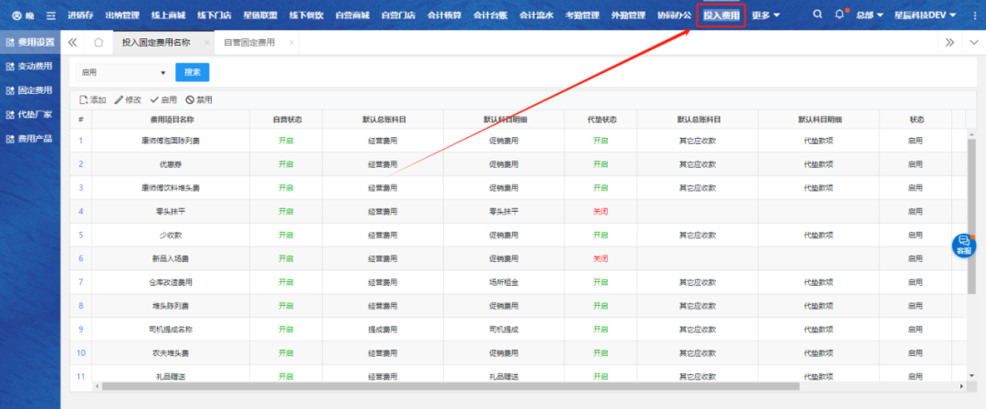Switch to the 自营固定费用 tab
The width and height of the screenshot is (986, 409).
tap(248, 43)
